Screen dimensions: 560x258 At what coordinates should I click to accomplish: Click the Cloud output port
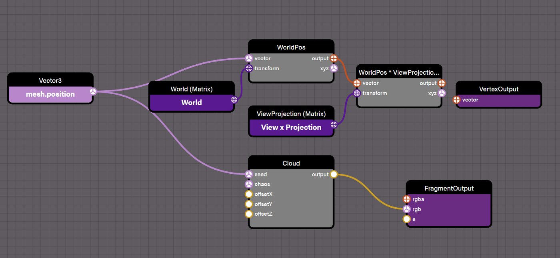334,174
